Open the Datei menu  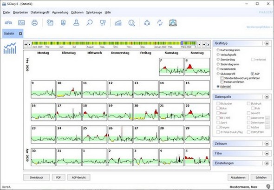click(x=7, y=12)
